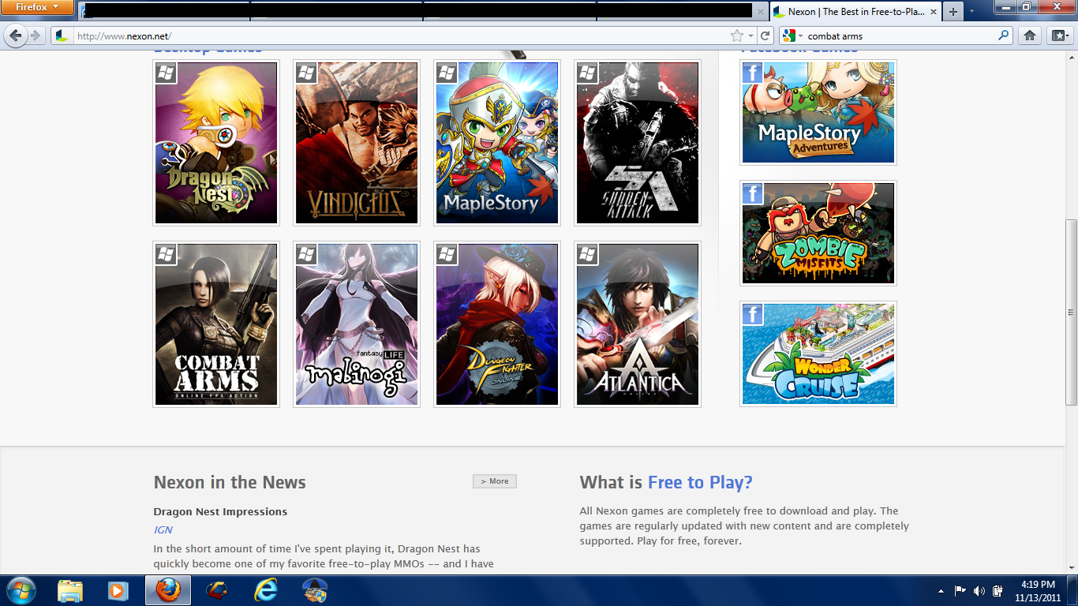Launch Windows Explorer from the taskbar
Viewport: 1078px width, 606px height.
tap(70, 590)
